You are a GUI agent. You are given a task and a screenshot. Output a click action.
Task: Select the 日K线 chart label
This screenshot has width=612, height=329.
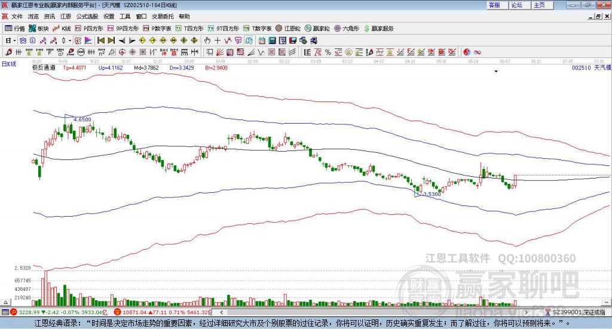[x=8, y=64]
